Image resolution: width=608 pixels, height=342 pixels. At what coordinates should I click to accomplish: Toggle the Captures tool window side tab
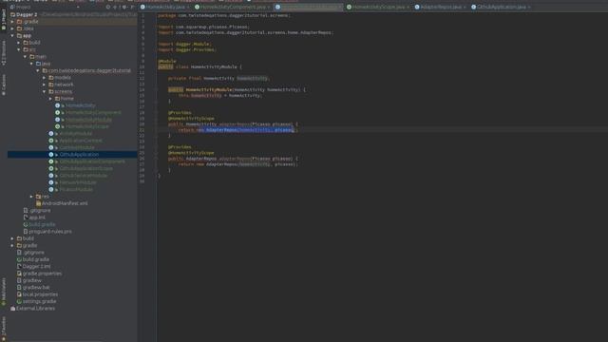pos(4,85)
